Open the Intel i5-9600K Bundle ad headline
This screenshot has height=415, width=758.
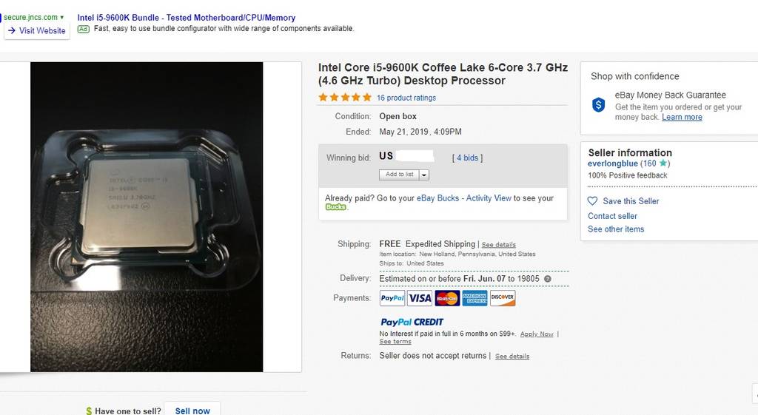[x=187, y=18]
